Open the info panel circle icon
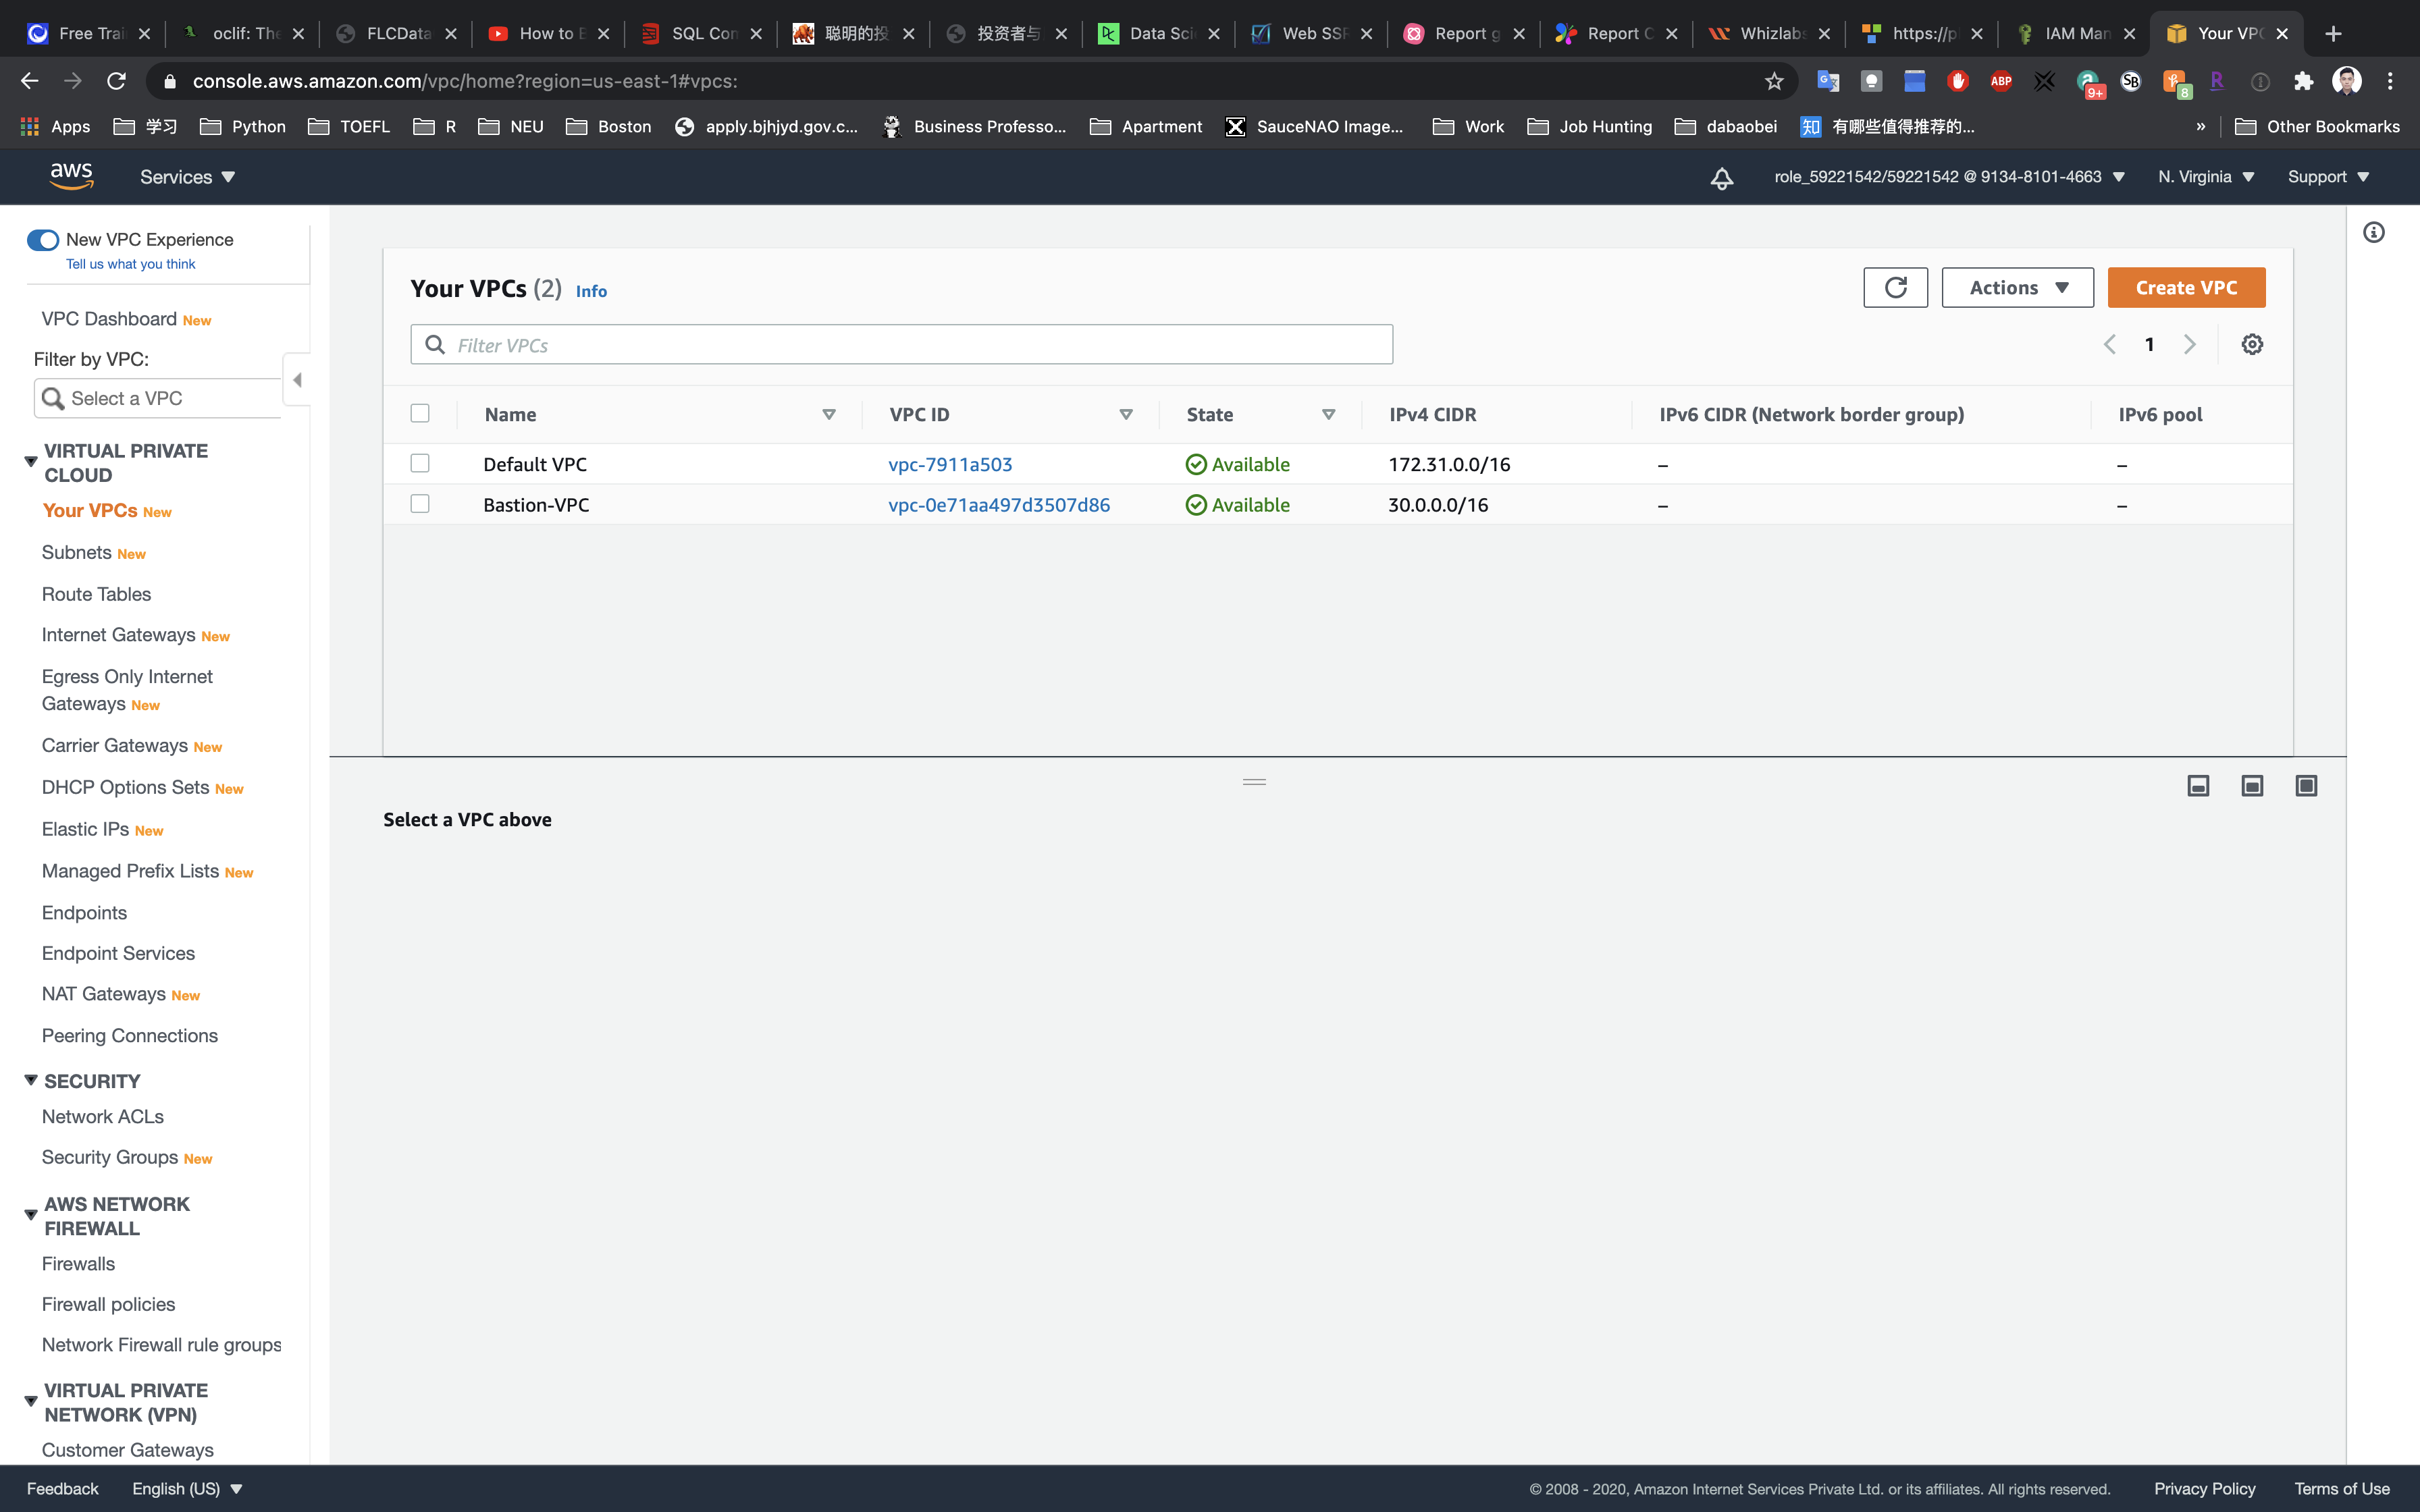 2373,233
